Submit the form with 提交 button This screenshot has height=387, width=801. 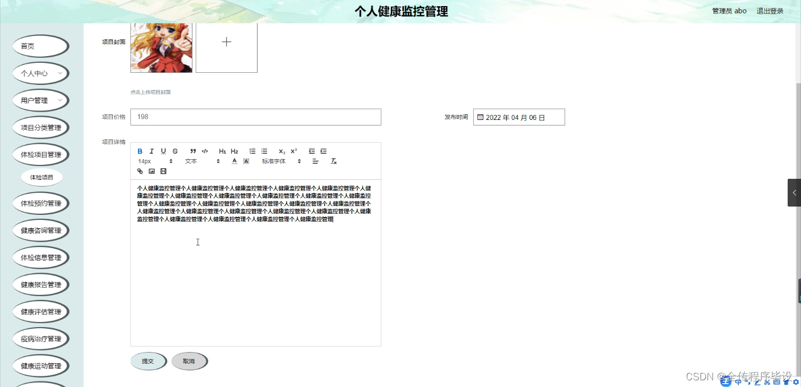pos(148,361)
